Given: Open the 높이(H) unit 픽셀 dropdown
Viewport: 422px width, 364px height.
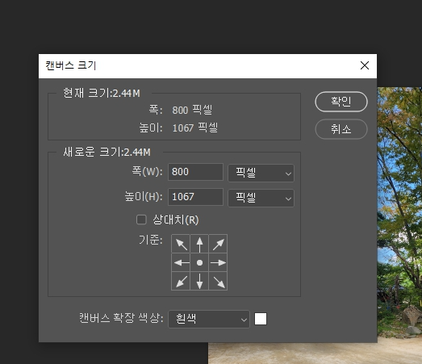Looking at the screenshot, I should pyautogui.click(x=261, y=198).
